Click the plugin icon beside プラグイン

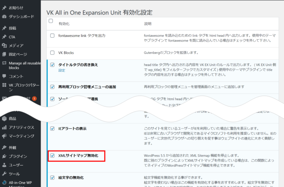click(4, 156)
